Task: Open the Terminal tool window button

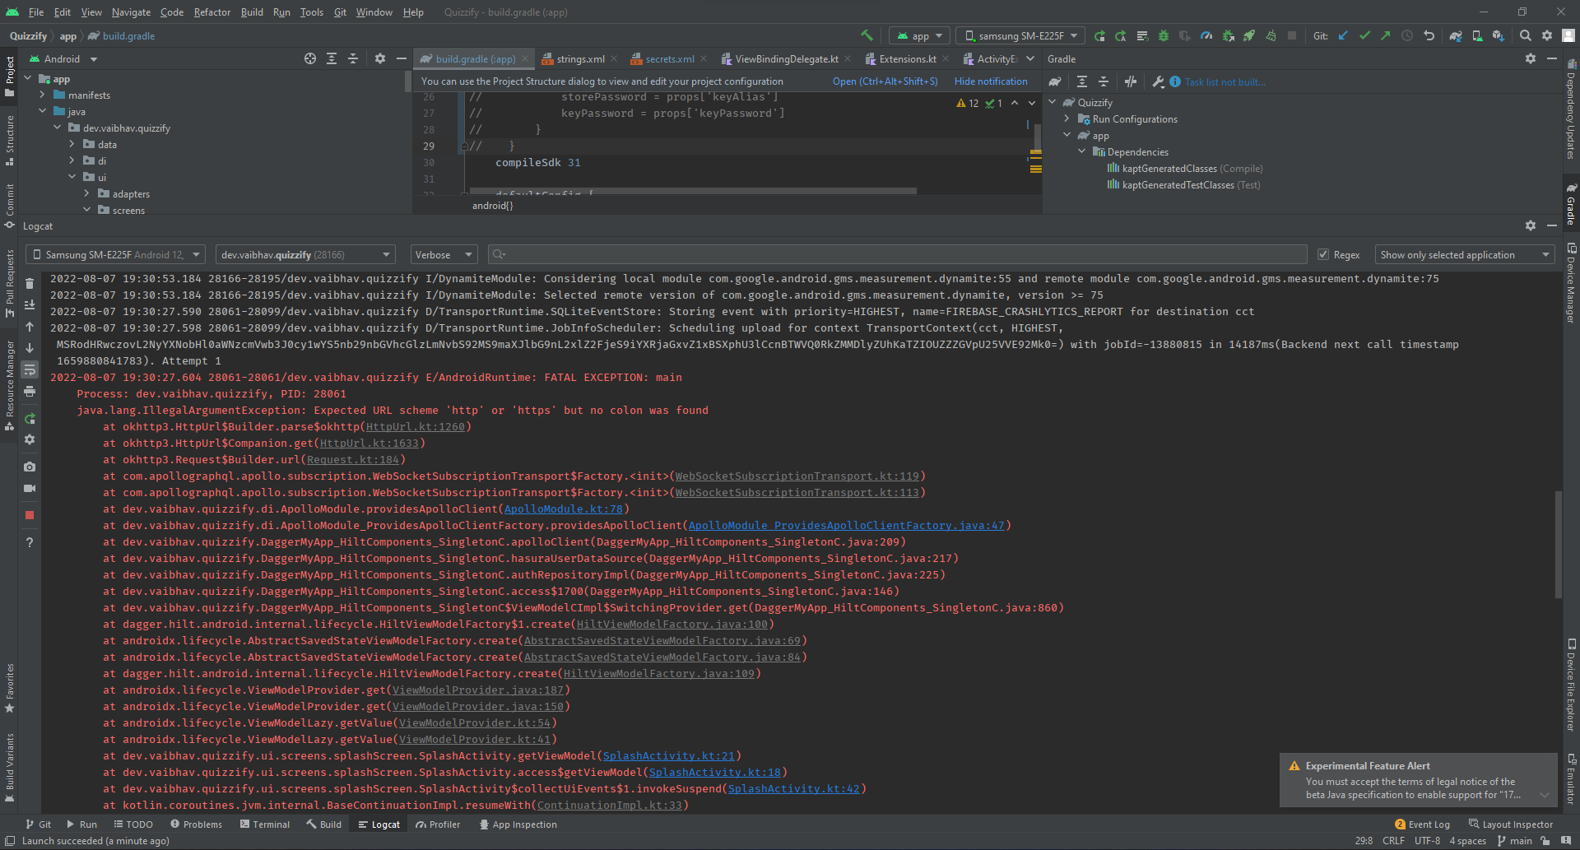Action: [264, 824]
